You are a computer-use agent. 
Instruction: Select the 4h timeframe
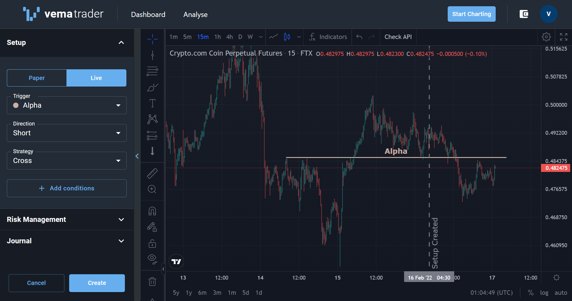tap(230, 37)
